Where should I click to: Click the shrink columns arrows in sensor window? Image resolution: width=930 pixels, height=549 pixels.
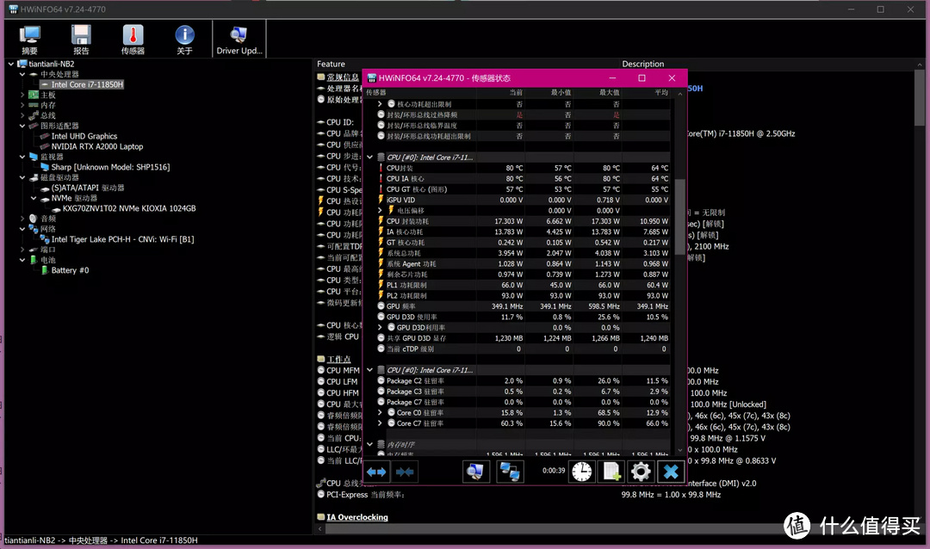pyautogui.click(x=405, y=472)
